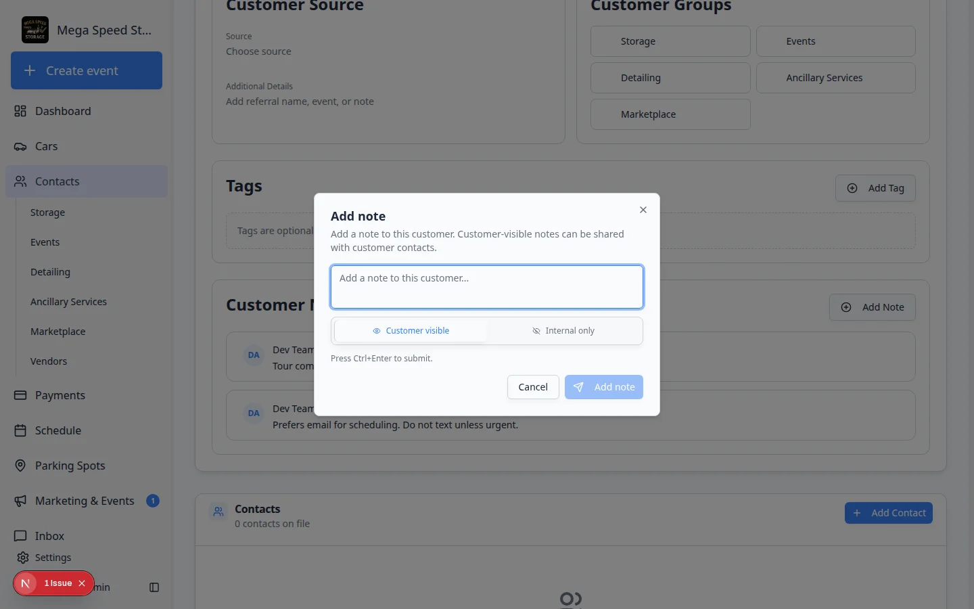Click the '0 contacts on file' text

pyautogui.click(x=272, y=524)
